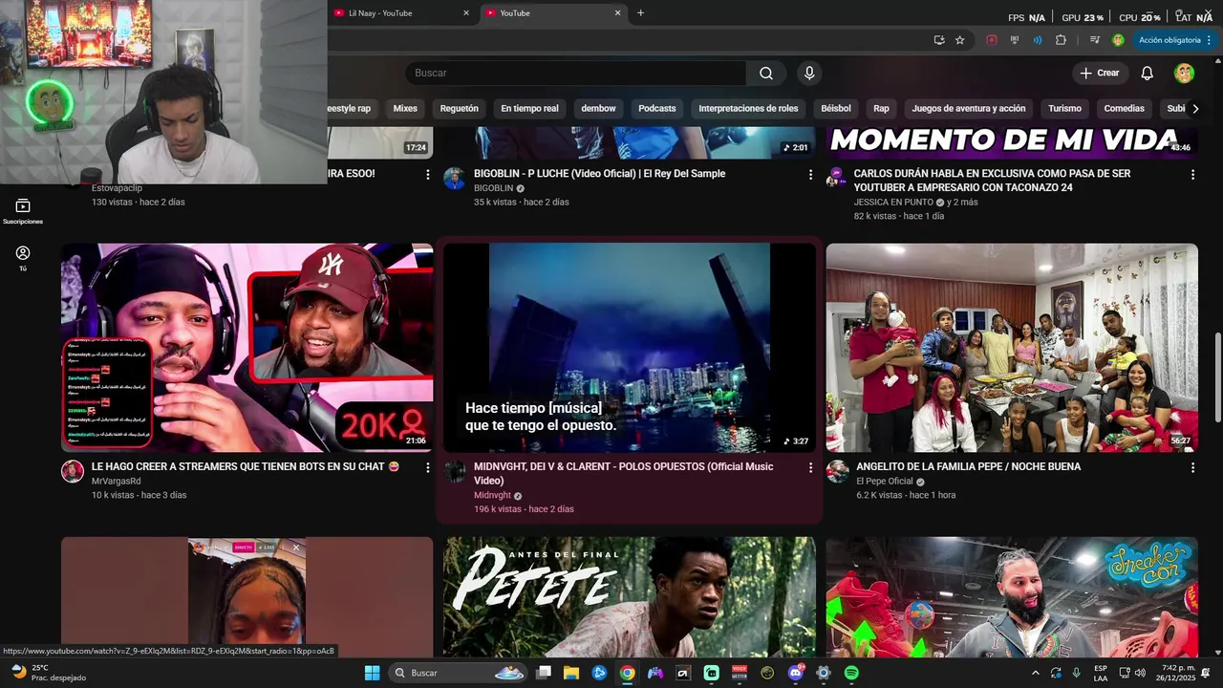1223x688 pixels.
Task: Show more chips with the right arrow
Action: (x=1195, y=109)
